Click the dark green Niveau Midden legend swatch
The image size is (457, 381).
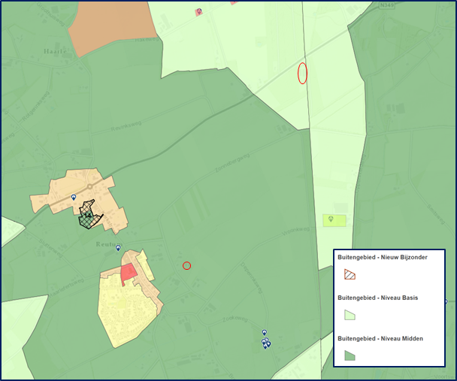click(x=350, y=355)
